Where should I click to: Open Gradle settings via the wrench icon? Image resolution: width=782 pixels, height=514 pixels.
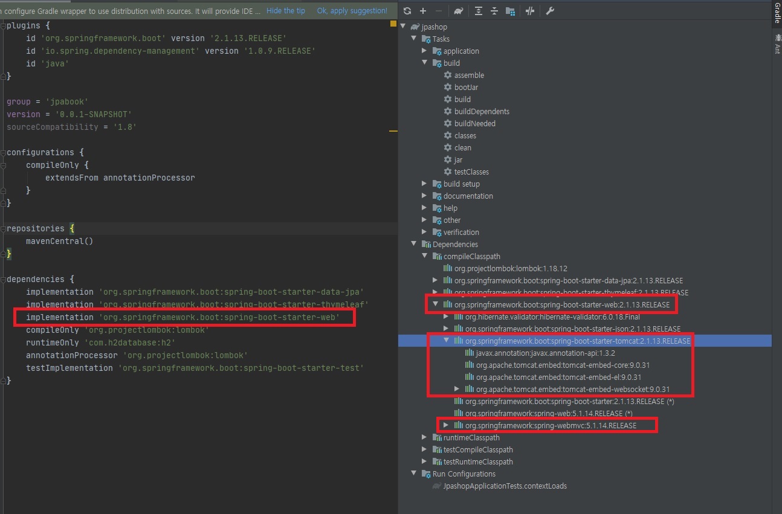click(x=550, y=11)
